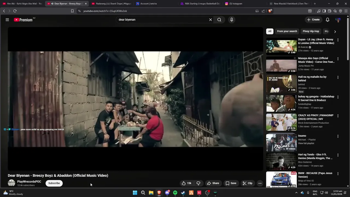Click the Subscribe button
350x197 pixels.
point(54,183)
